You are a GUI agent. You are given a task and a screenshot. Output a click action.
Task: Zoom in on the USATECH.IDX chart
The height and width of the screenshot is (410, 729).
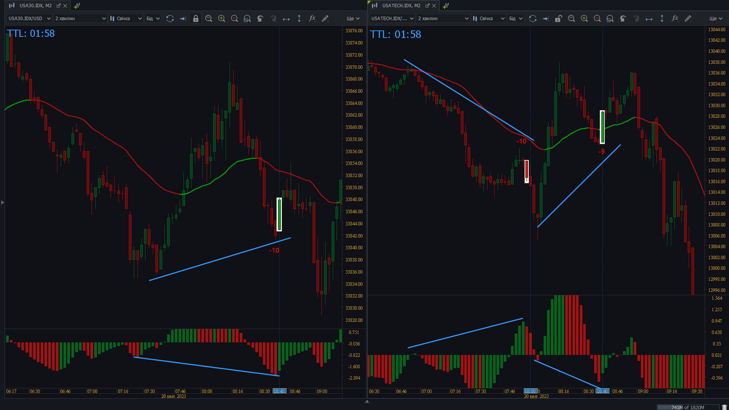(584, 19)
